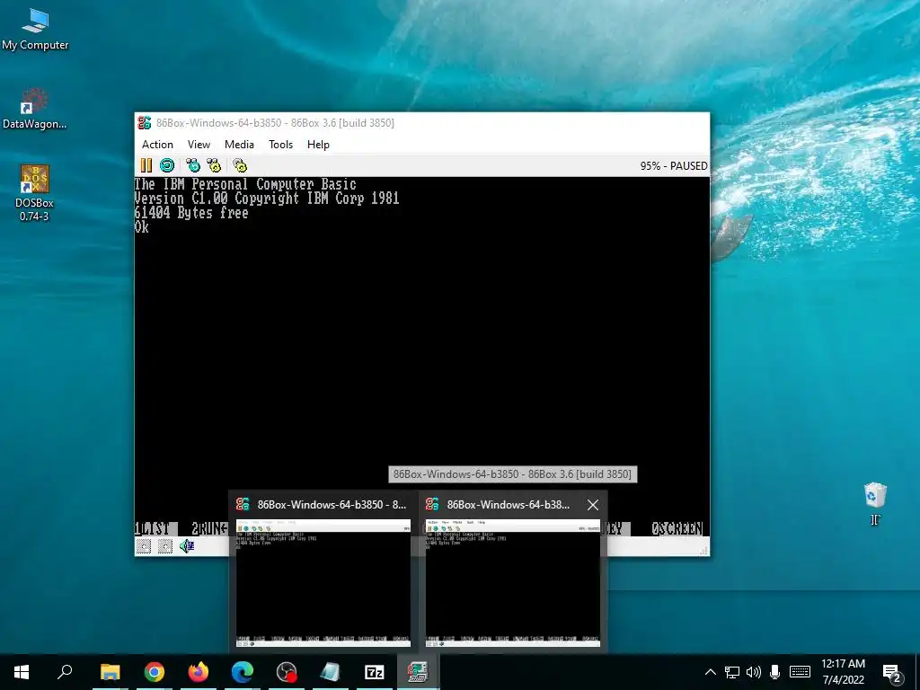Click the Hard reset toolbar icon
Viewport: 920px width, 690px height.
tap(167, 165)
